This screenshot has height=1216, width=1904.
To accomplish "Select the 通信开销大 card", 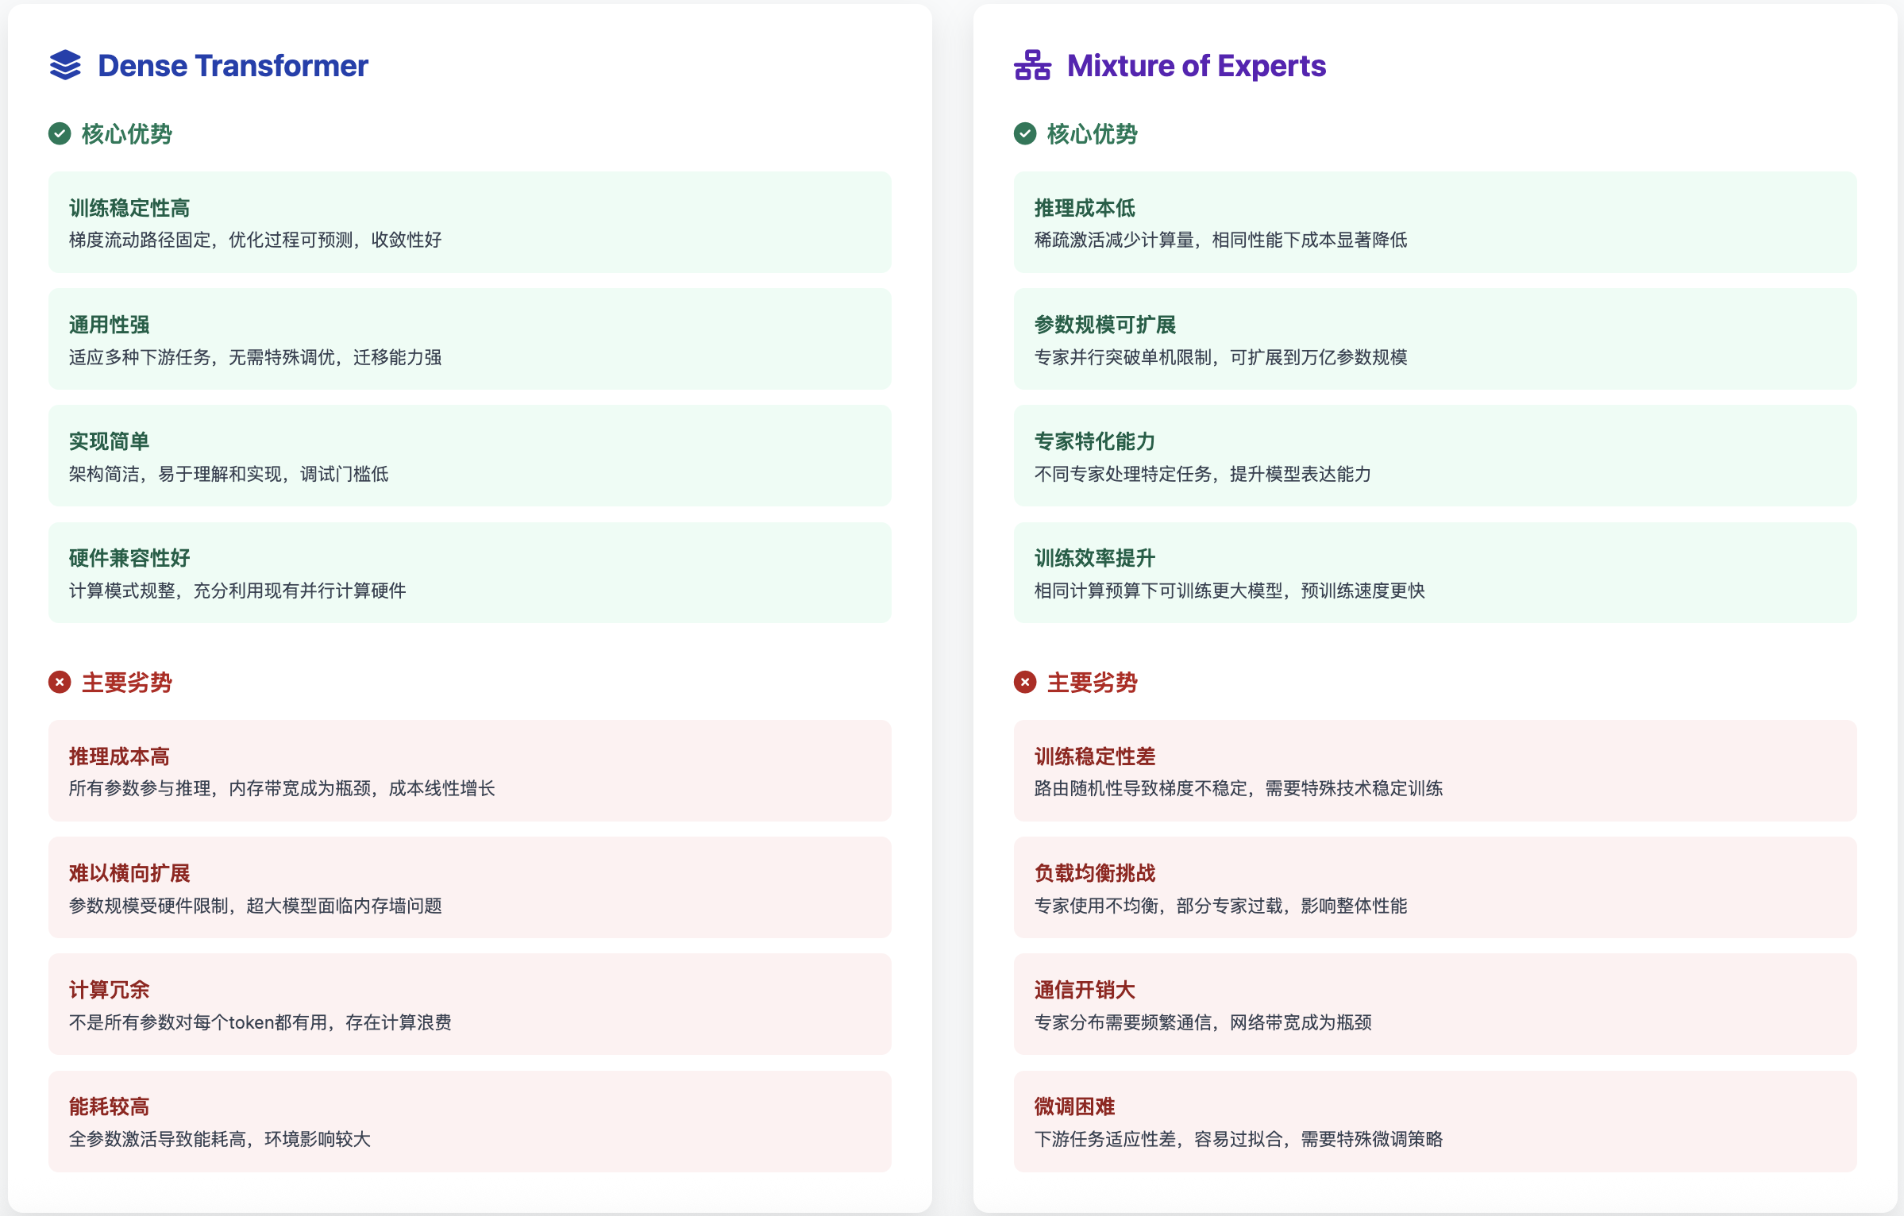I will pos(1435,1004).
